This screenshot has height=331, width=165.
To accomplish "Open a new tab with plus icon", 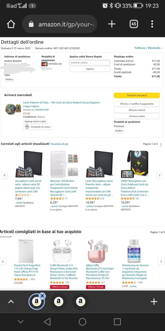I will [112, 24].
